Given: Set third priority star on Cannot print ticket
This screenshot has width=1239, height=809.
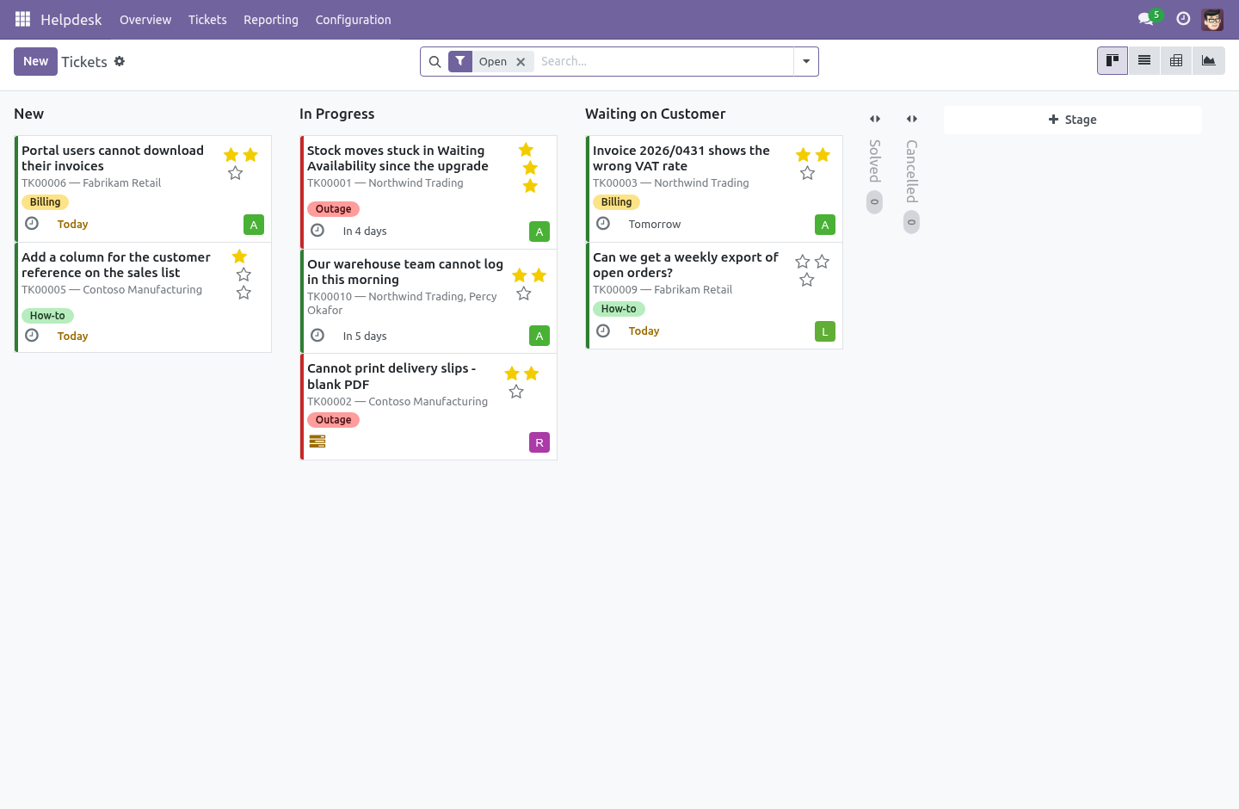Looking at the screenshot, I should [516, 392].
